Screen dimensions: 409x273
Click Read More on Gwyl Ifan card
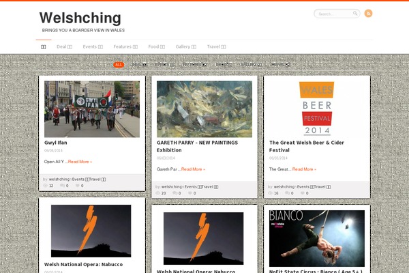click(x=80, y=162)
